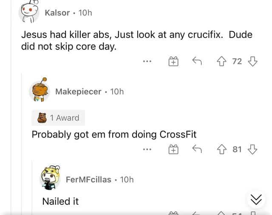
Task: Reply to Makepiecer's comment
Action: (x=197, y=149)
